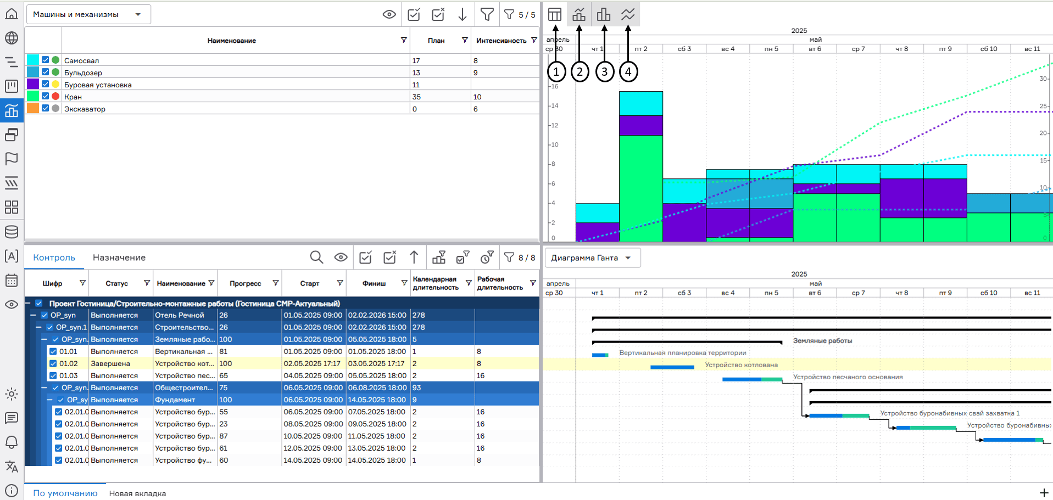Viewport: 1053px width, 500px height.
Task: Uncheck the Самосвал resource checkbox
Action: coord(46,60)
